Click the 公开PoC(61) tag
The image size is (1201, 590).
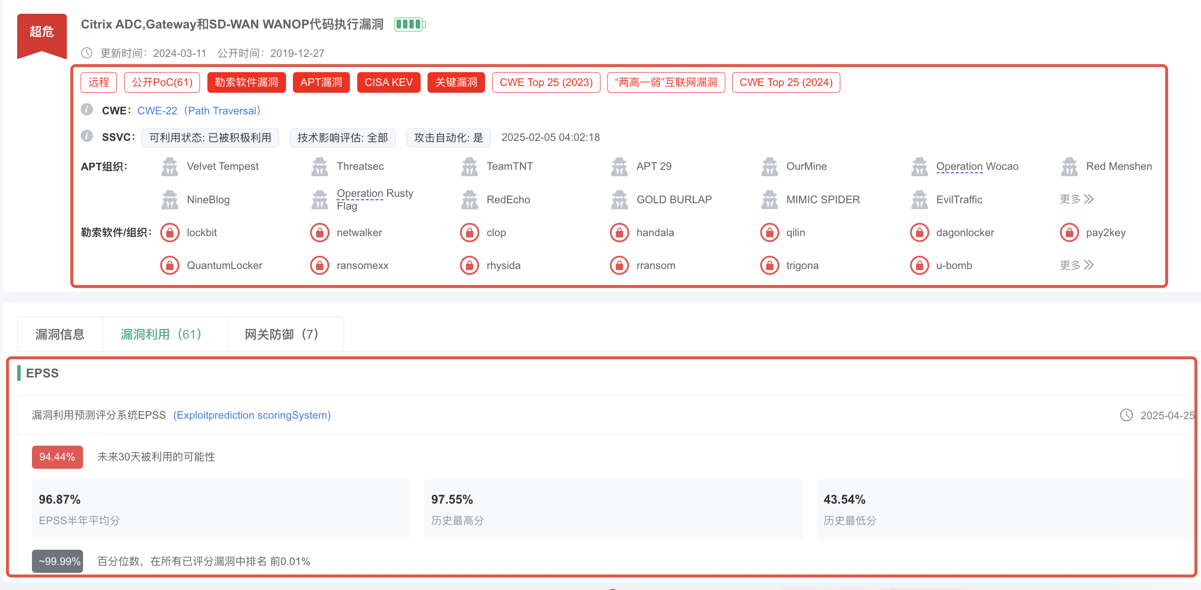162,82
